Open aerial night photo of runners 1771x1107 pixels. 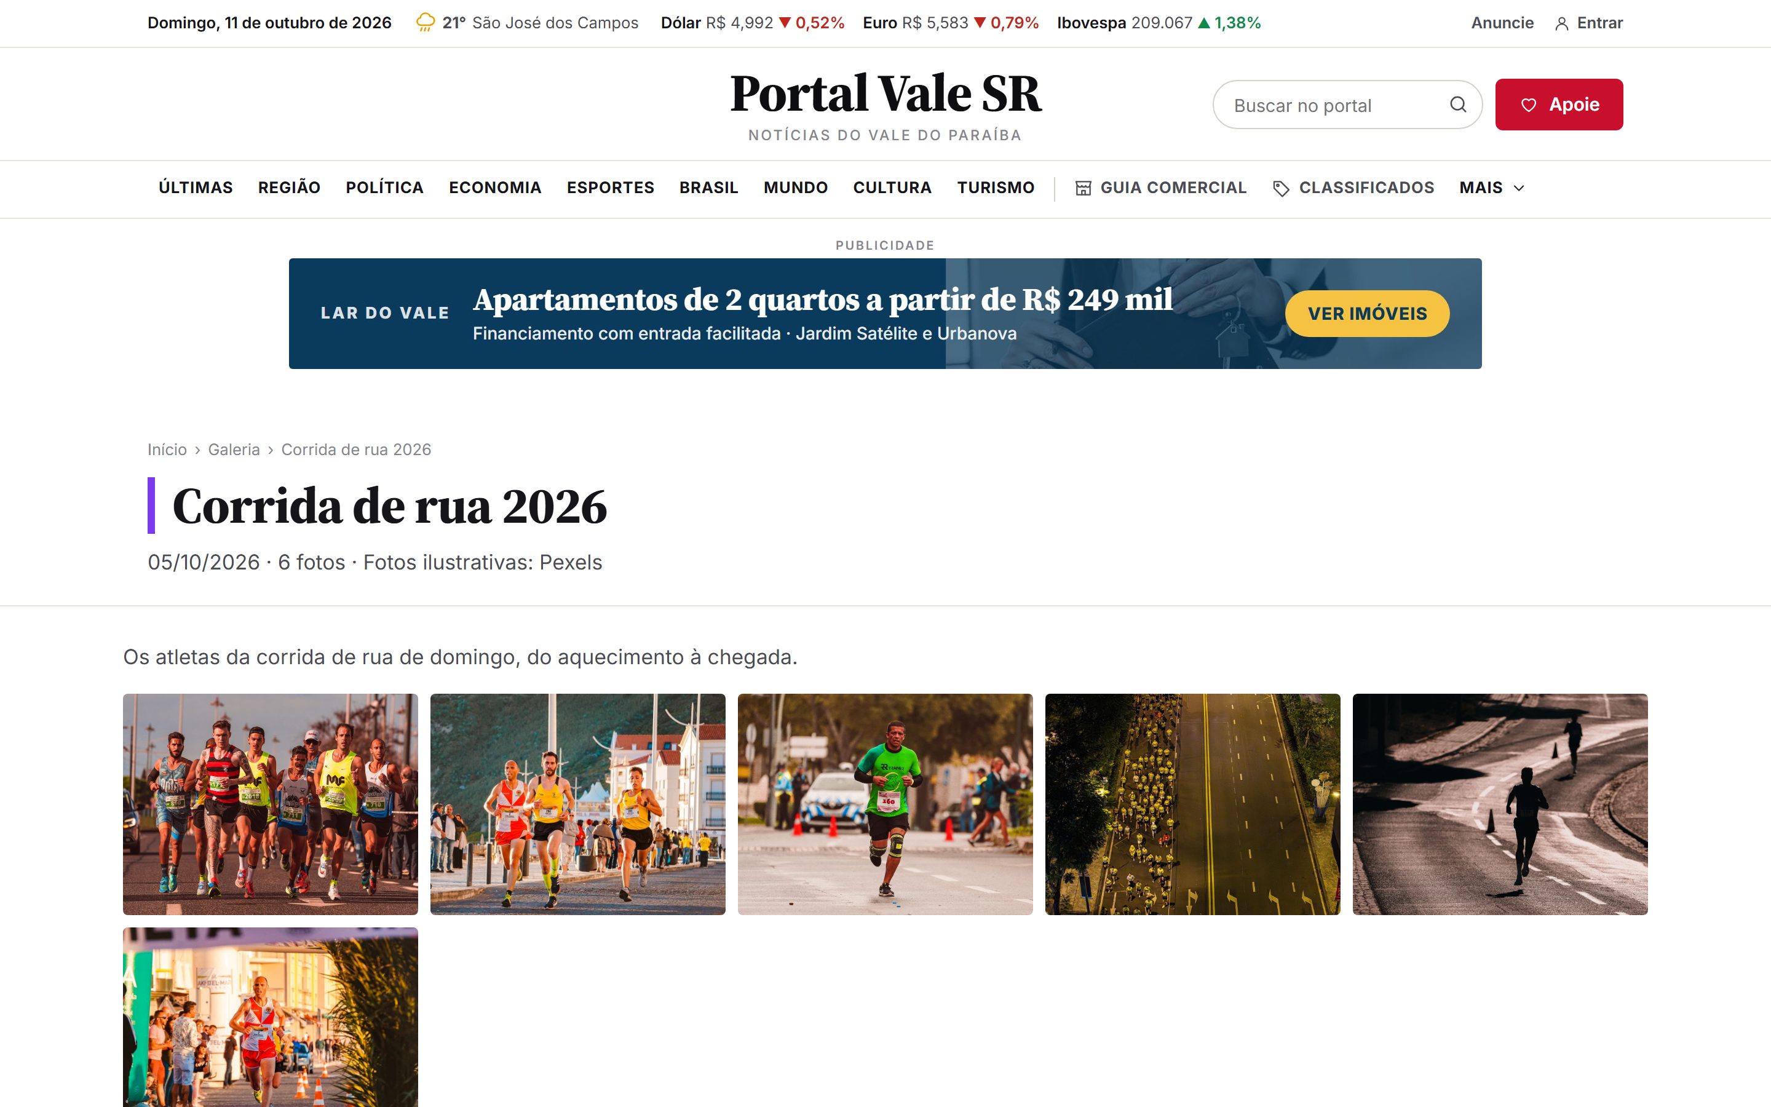1192,804
